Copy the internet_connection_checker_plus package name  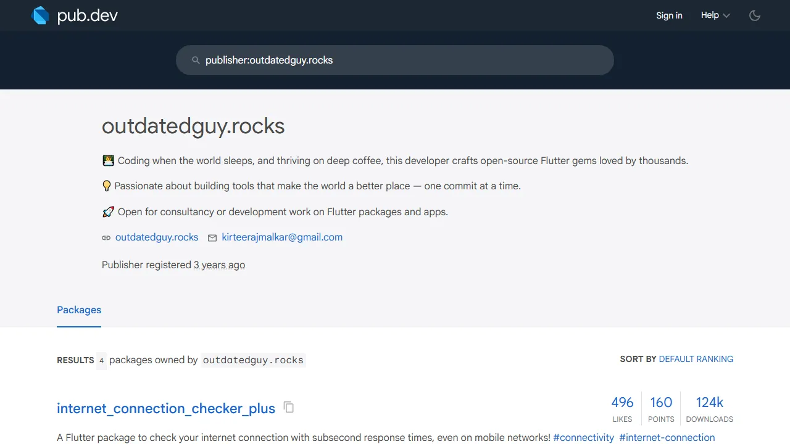[x=288, y=408]
